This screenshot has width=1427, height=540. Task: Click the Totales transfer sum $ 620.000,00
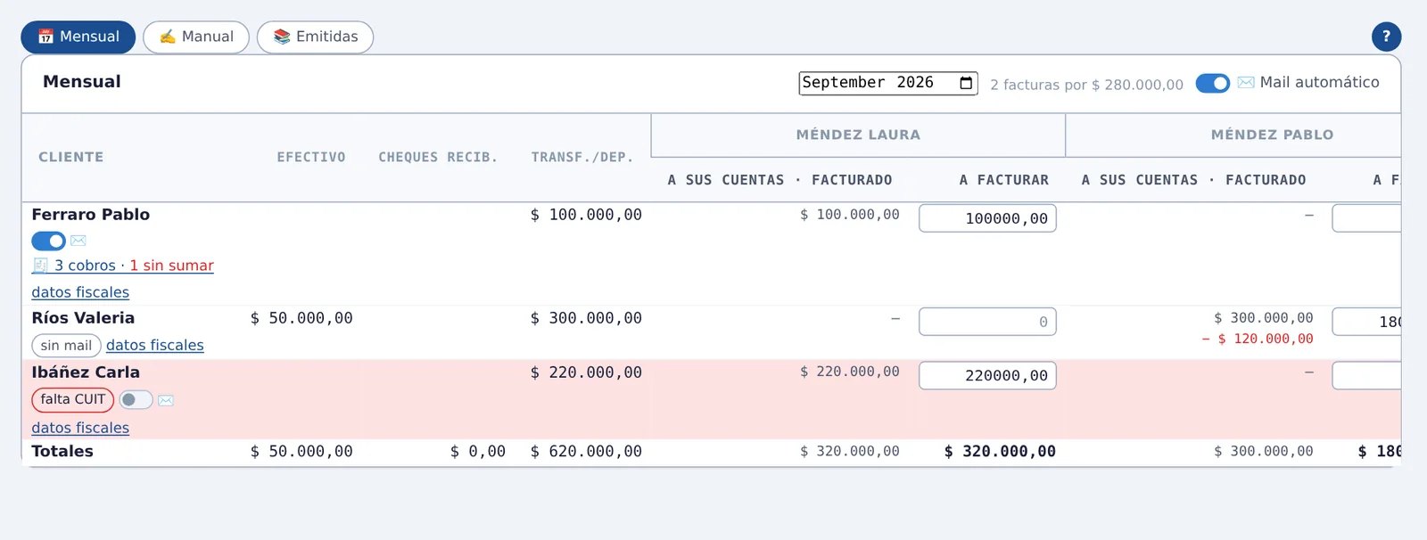[x=586, y=452]
